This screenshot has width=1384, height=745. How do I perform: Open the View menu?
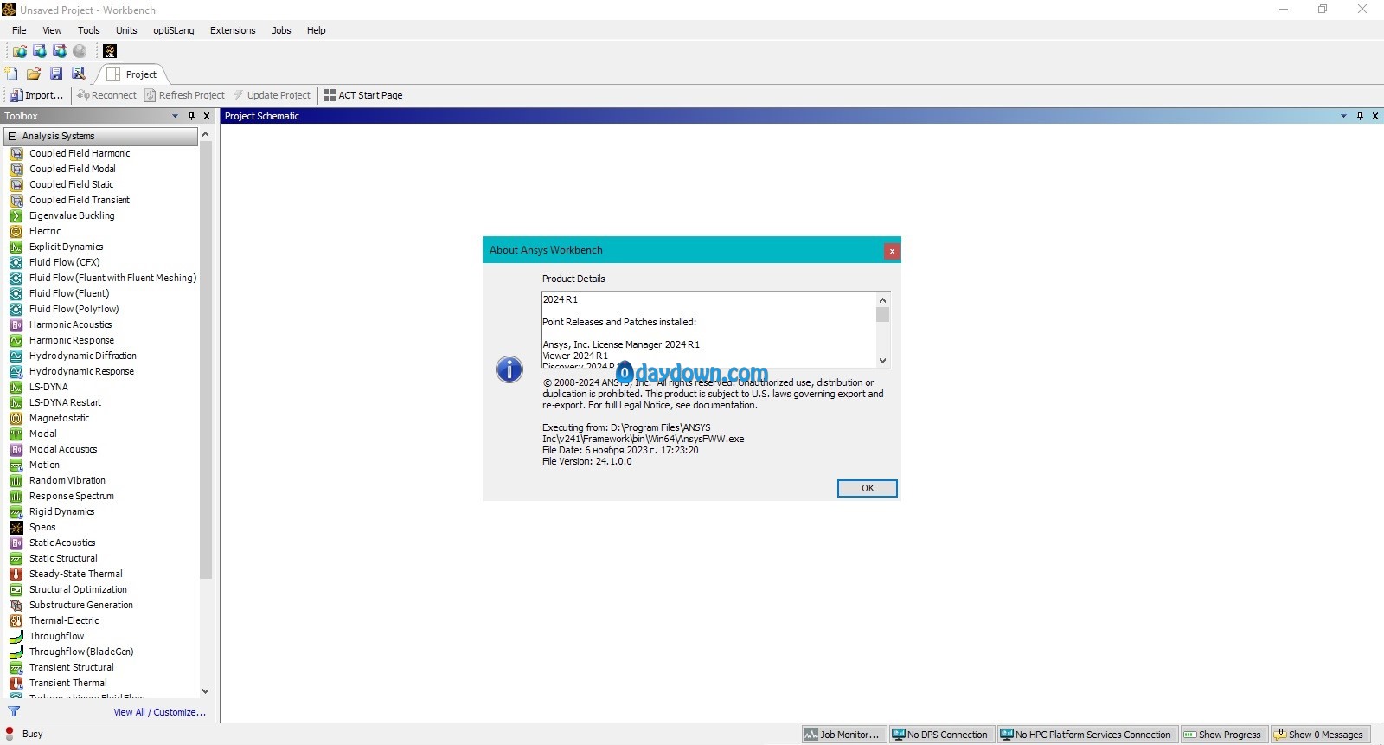[x=52, y=30]
